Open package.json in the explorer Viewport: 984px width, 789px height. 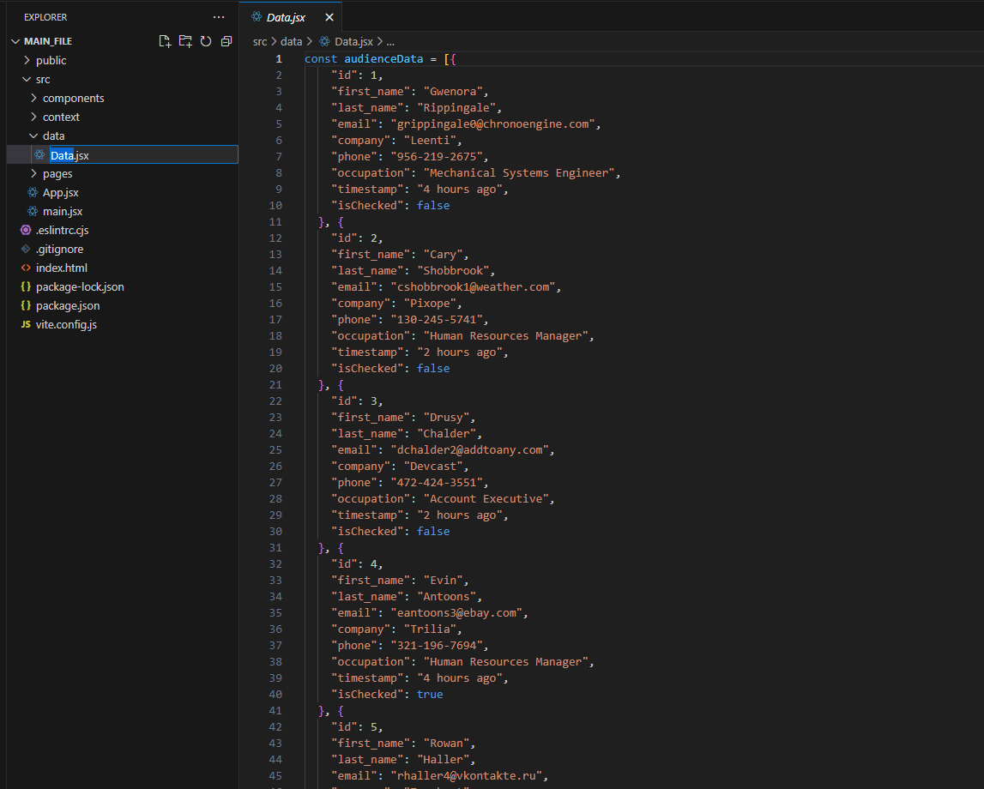point(67,305)
